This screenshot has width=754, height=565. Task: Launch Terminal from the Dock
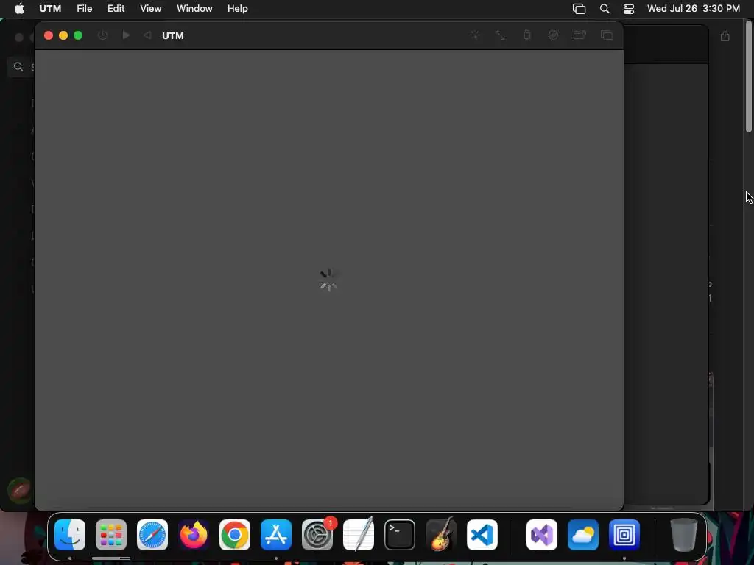tap(400, 535)
